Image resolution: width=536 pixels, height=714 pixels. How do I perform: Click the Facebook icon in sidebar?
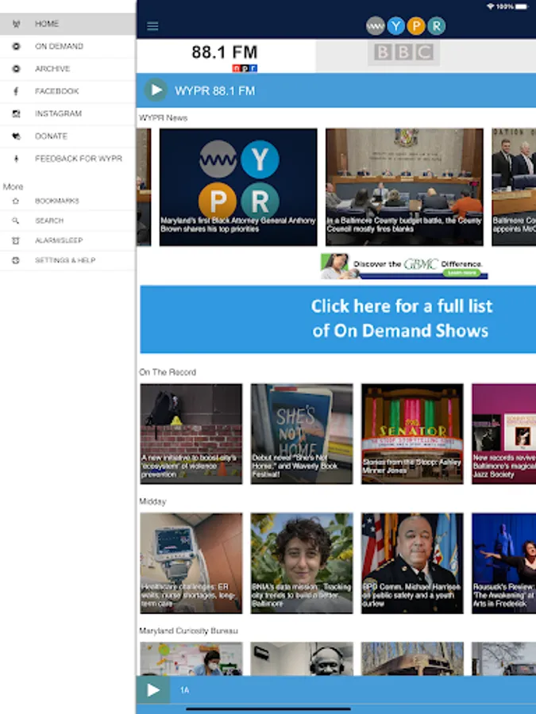tap(16, 91)
